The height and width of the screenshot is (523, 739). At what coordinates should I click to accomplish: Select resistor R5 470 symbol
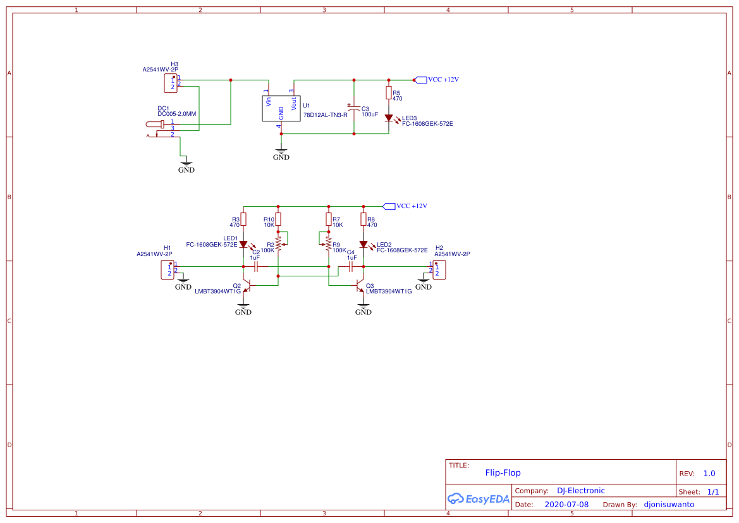click(389, 94)
